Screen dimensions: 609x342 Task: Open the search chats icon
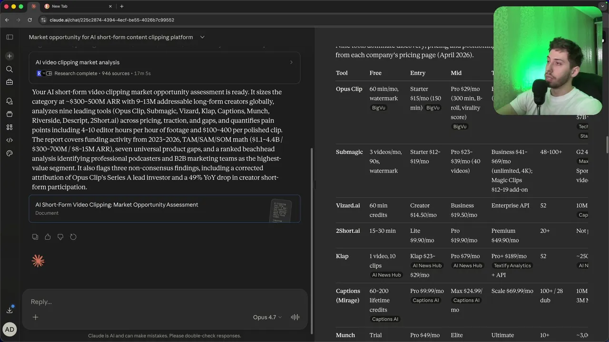[x=10, y=69]
